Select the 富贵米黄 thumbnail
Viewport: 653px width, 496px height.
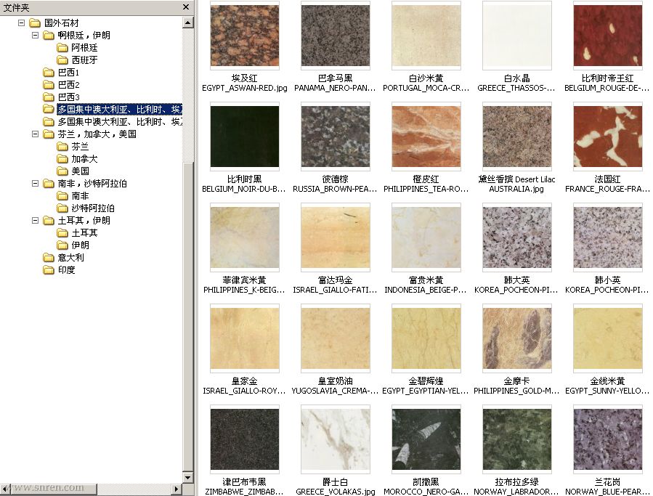click(x=426, y=237)
